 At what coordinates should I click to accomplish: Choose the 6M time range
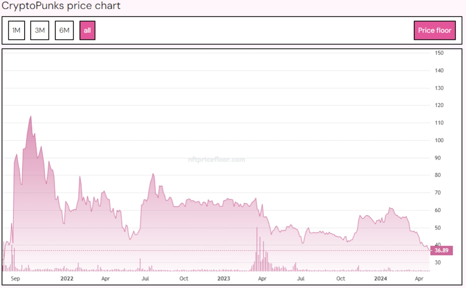coord(64,30)
